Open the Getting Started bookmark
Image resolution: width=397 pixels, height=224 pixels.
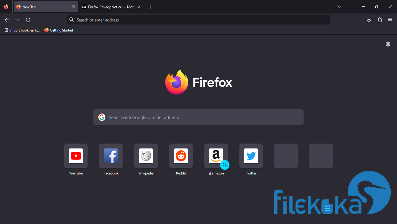click(59, 30)
